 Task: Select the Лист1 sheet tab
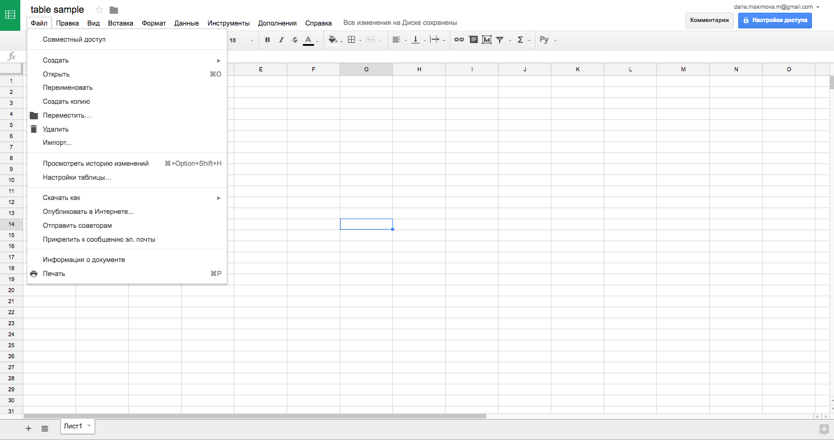pos(78,426)
